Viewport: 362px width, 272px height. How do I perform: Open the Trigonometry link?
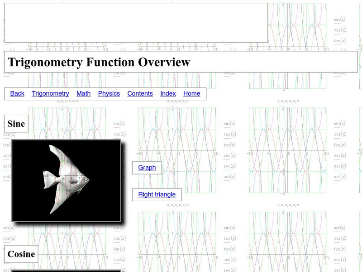[x=50, y=93]
